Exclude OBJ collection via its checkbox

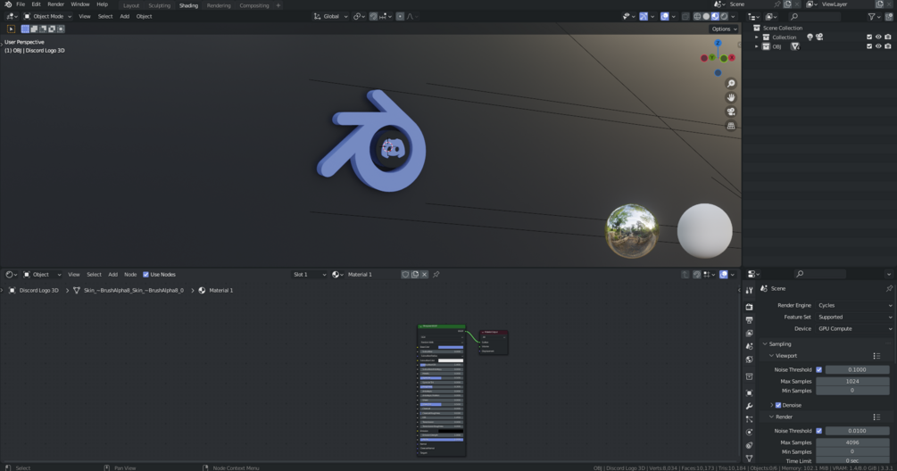coord(869,46)
